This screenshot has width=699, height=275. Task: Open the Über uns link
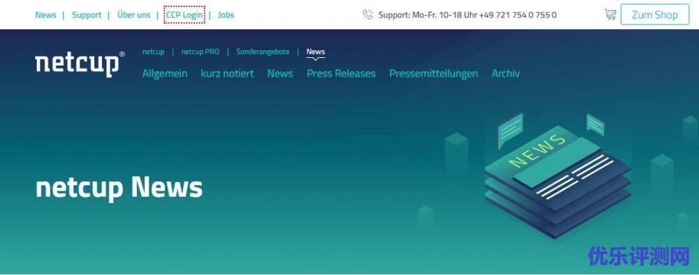tap(134, 15)
